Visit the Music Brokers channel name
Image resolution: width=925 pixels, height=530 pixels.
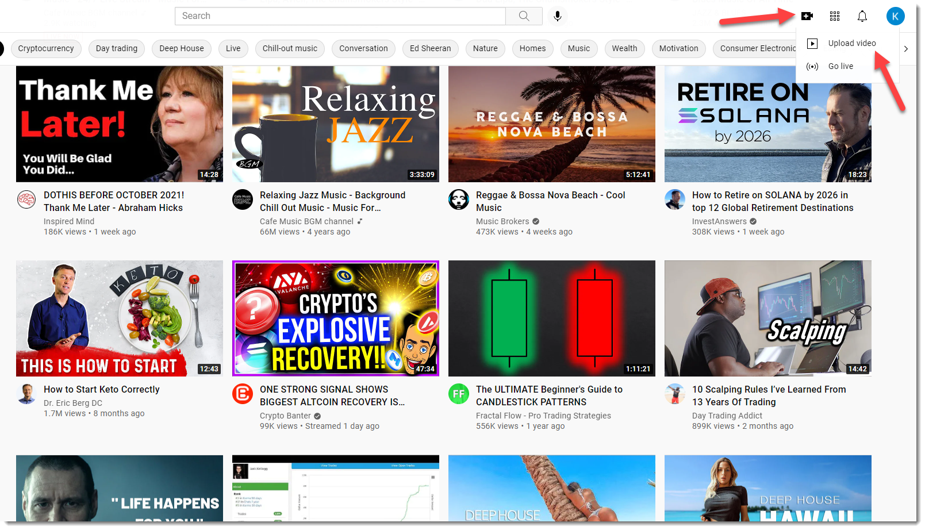click(x=502, y=221)
